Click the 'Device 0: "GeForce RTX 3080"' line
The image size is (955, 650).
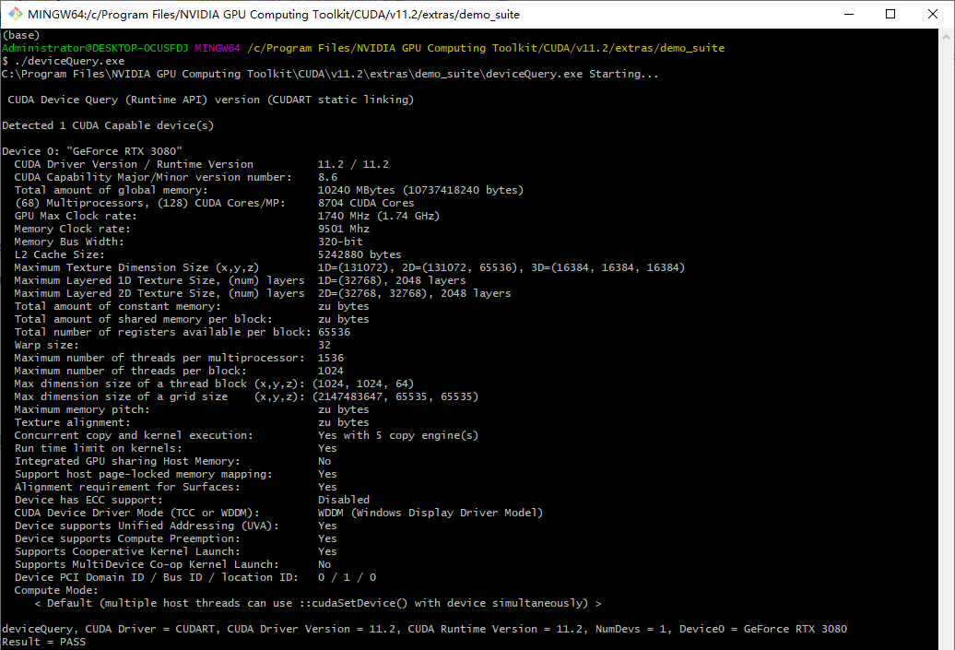(92, 151)
